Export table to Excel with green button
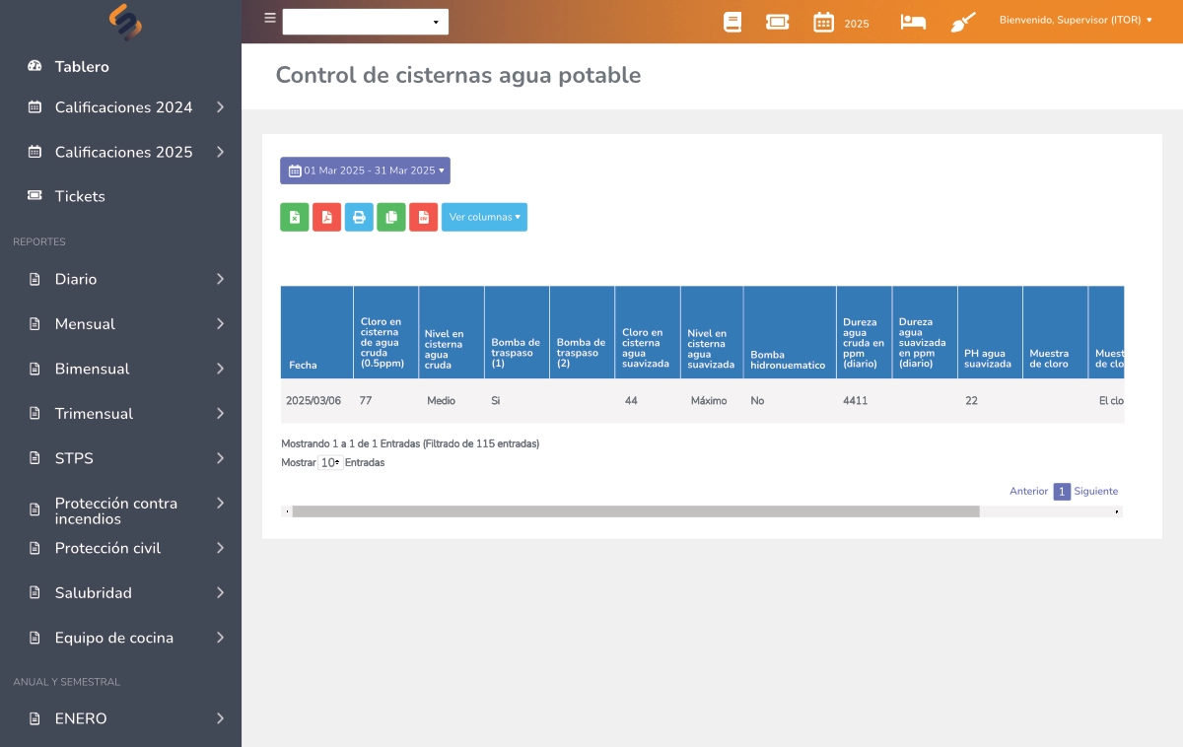The height and width of the screenshot is (747, 1183). tap(294, 217)
